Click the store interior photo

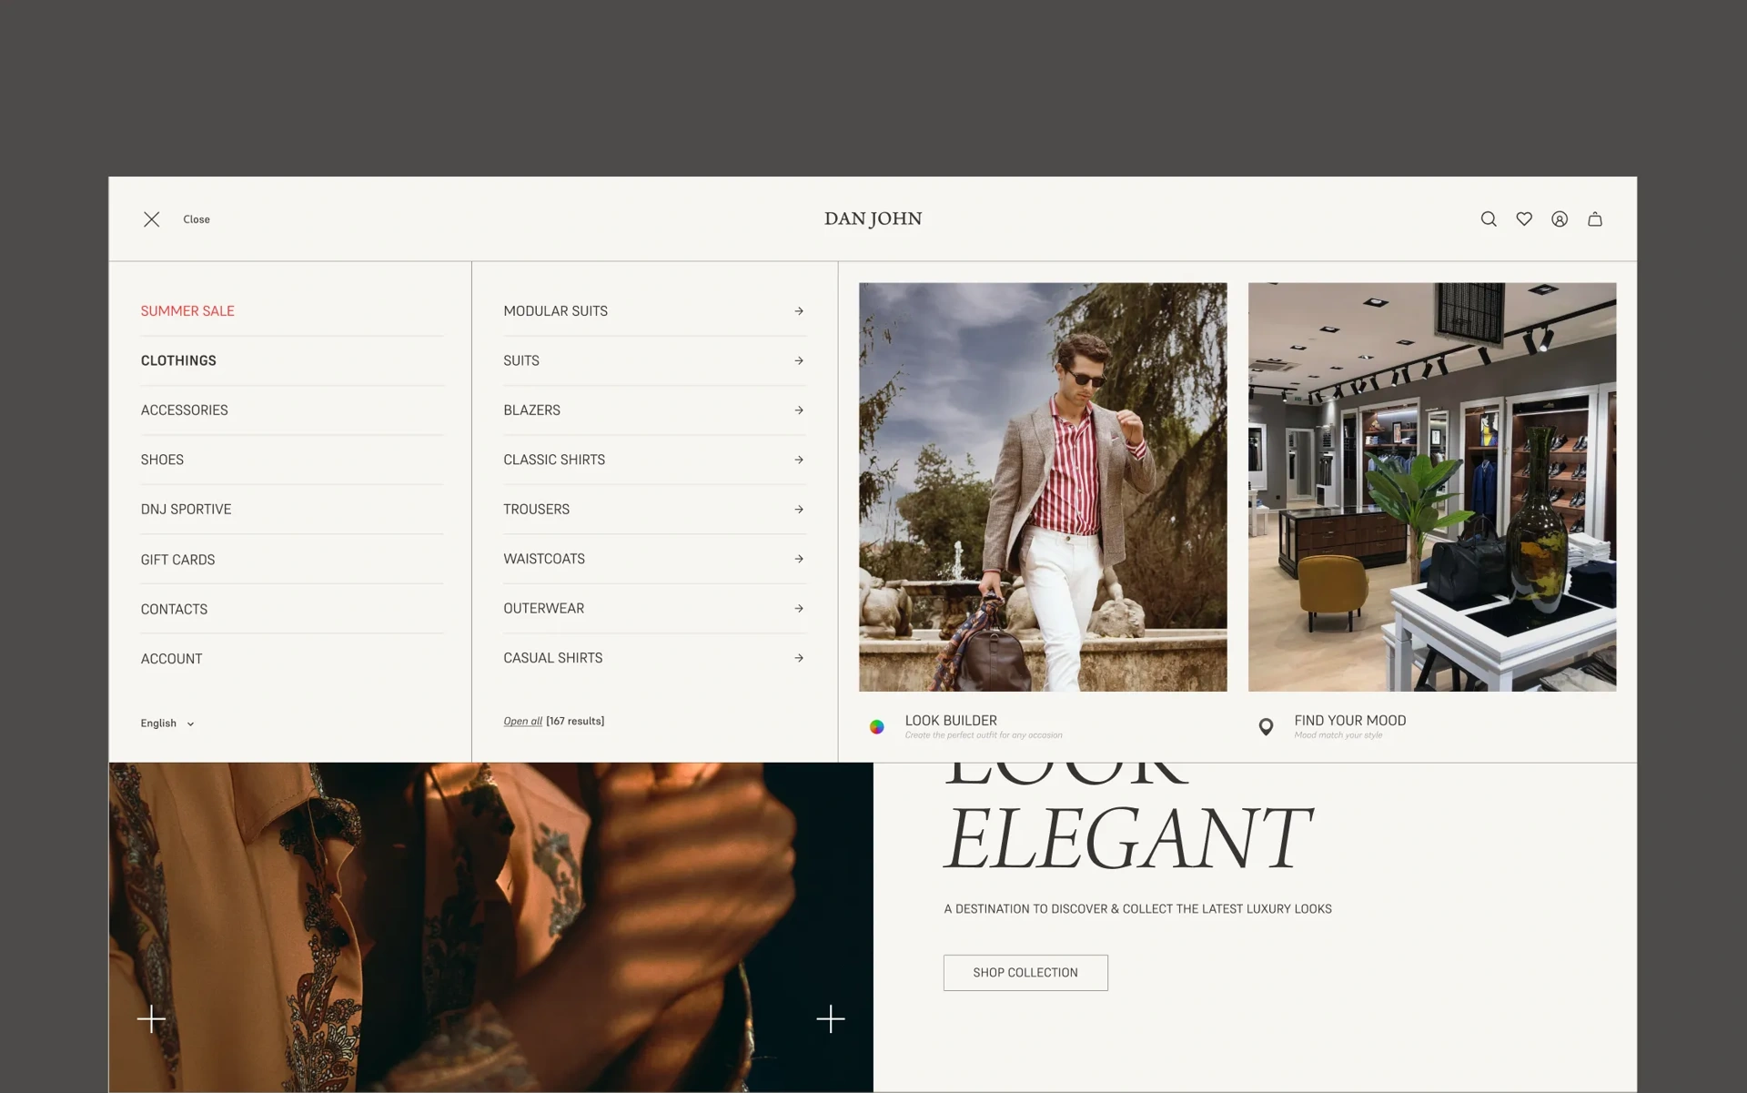tap(1432, 487)
